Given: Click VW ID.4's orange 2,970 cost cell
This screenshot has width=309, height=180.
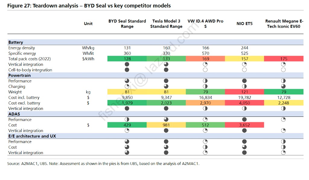Looking at the screenshot, I should tap(205, 103).
